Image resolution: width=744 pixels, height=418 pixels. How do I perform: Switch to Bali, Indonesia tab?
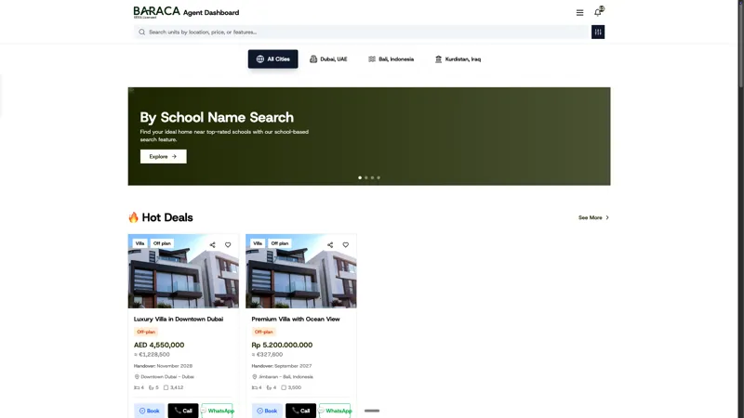pos(391,59)
